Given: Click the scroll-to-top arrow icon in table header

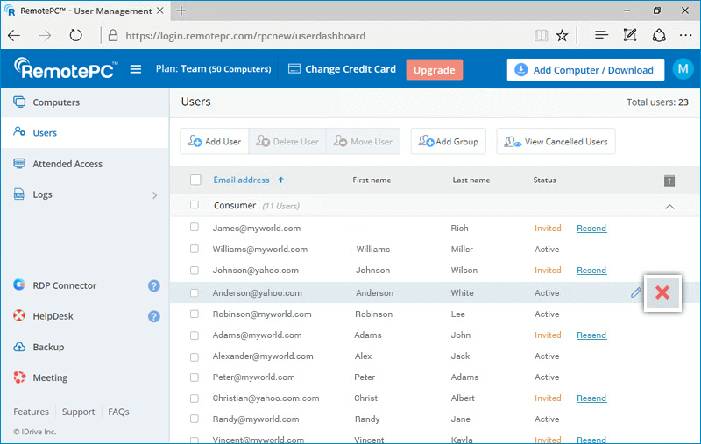Looking at the screenshot, I should tap(669, 181).
